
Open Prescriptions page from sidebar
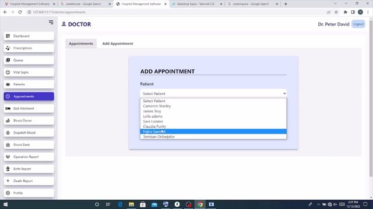29,48
